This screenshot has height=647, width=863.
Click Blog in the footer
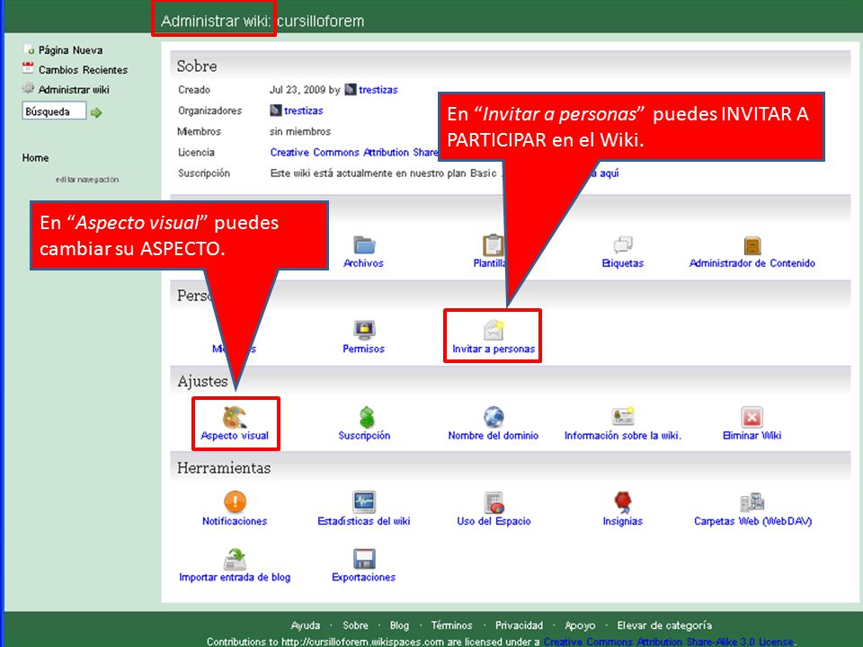coord(399,625)
